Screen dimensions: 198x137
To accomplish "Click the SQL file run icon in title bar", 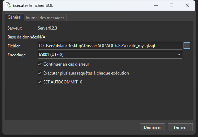I will pos(8,5).
